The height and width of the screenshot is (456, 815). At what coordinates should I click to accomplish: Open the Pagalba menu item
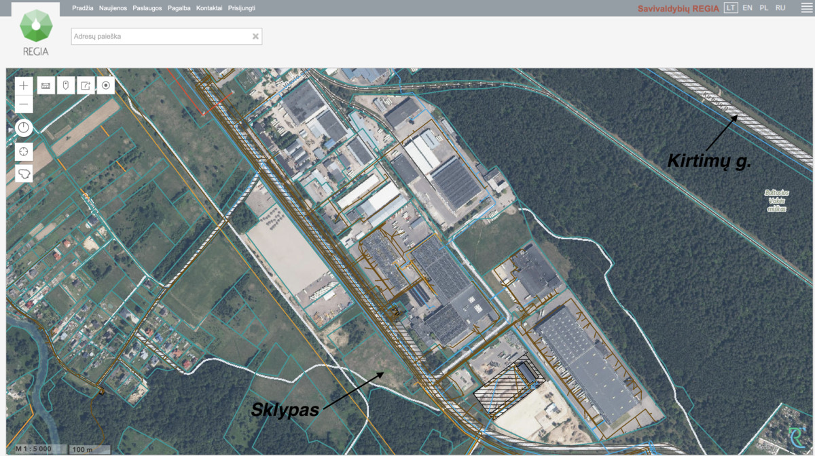(x=179, y=8)
